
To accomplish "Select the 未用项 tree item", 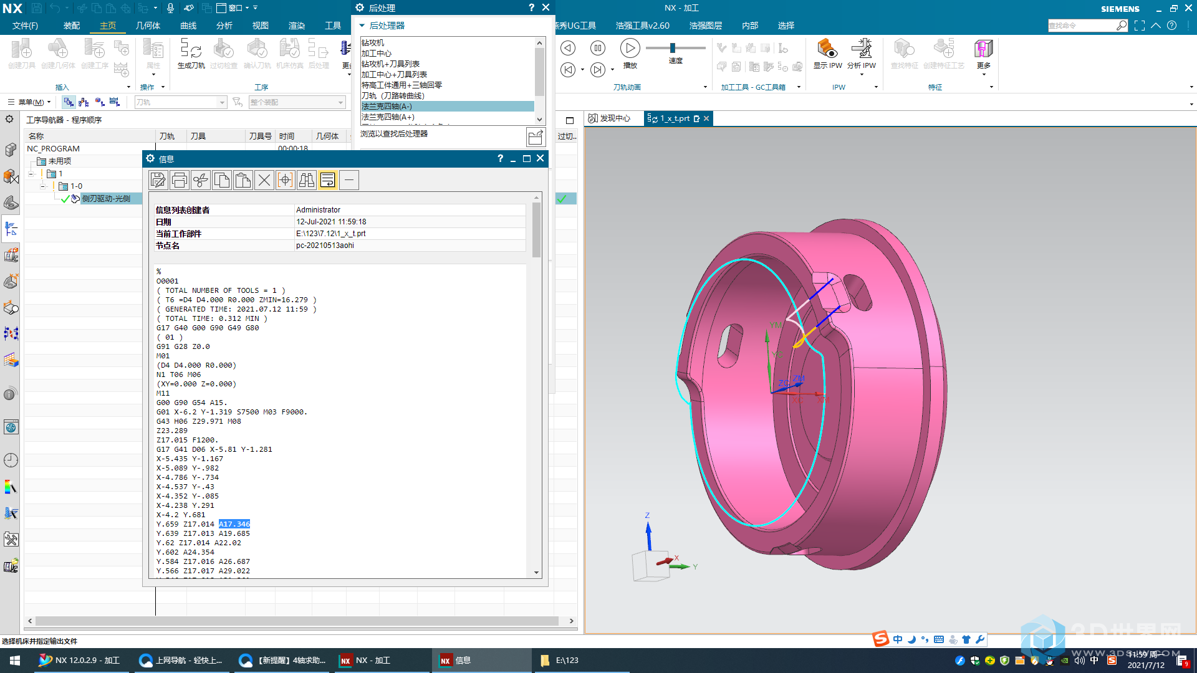I will tap(60, 161).
